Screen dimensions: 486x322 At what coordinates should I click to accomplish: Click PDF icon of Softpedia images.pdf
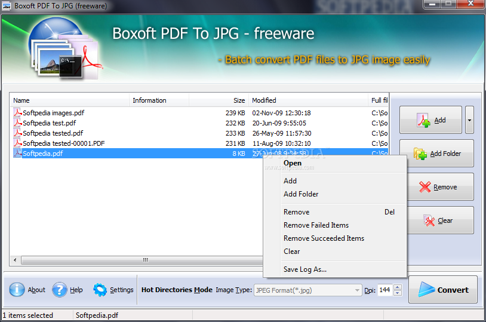pos(17,112)
